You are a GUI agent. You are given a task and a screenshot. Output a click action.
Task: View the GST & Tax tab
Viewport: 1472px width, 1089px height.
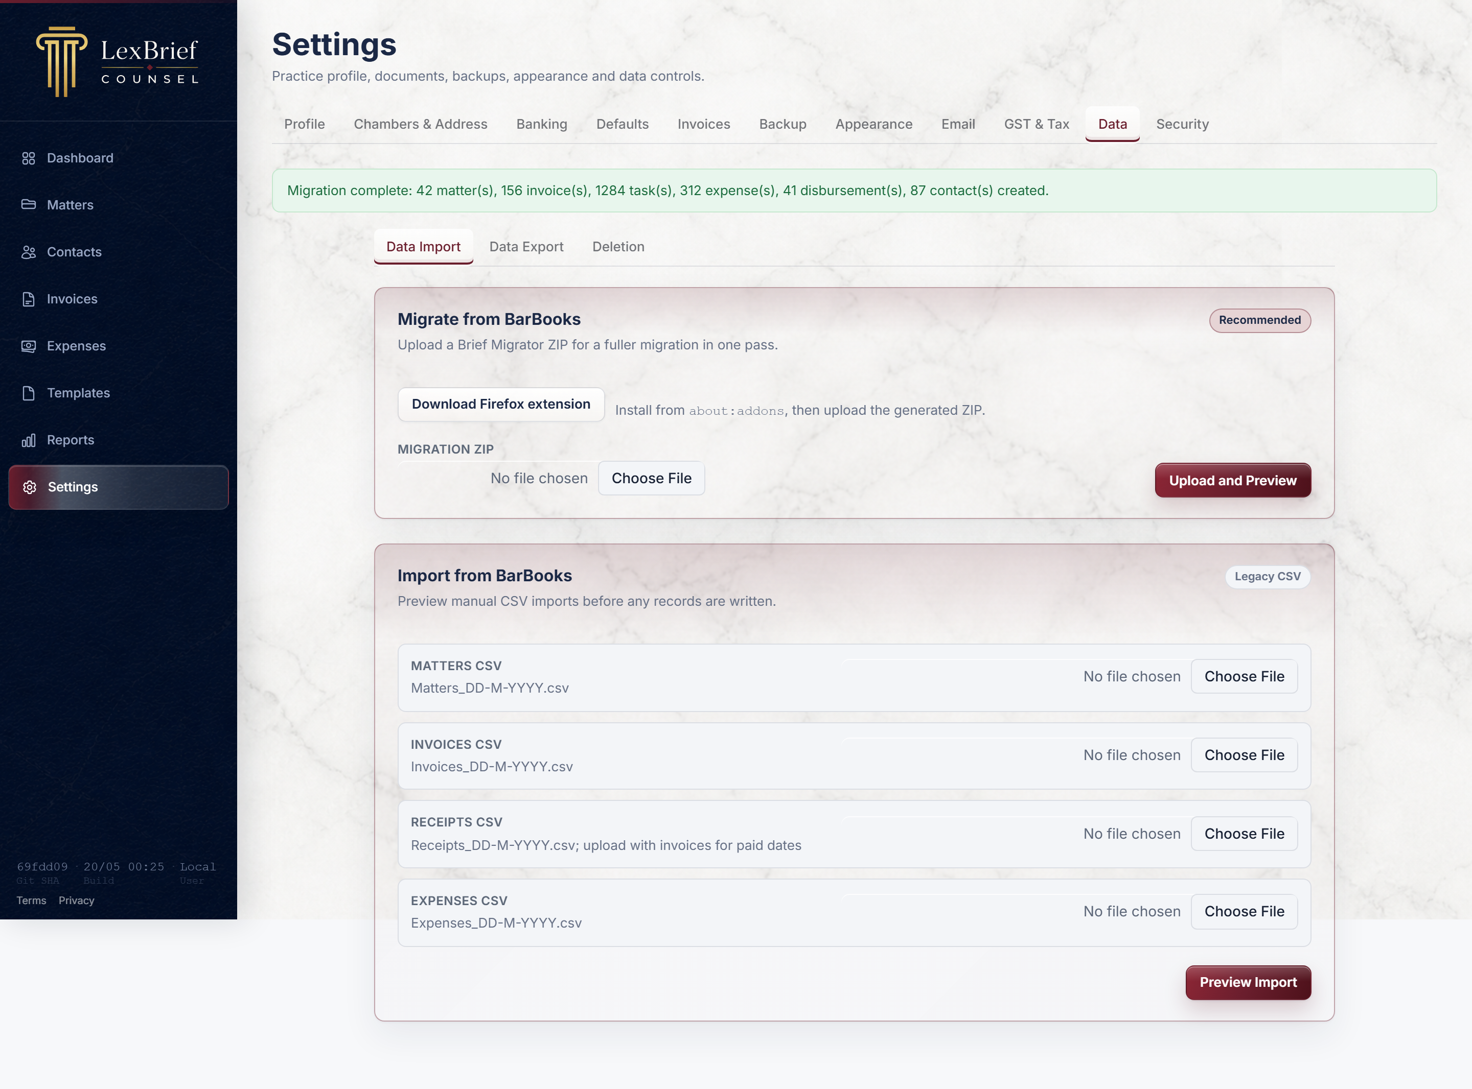[x=1037, y=124]
